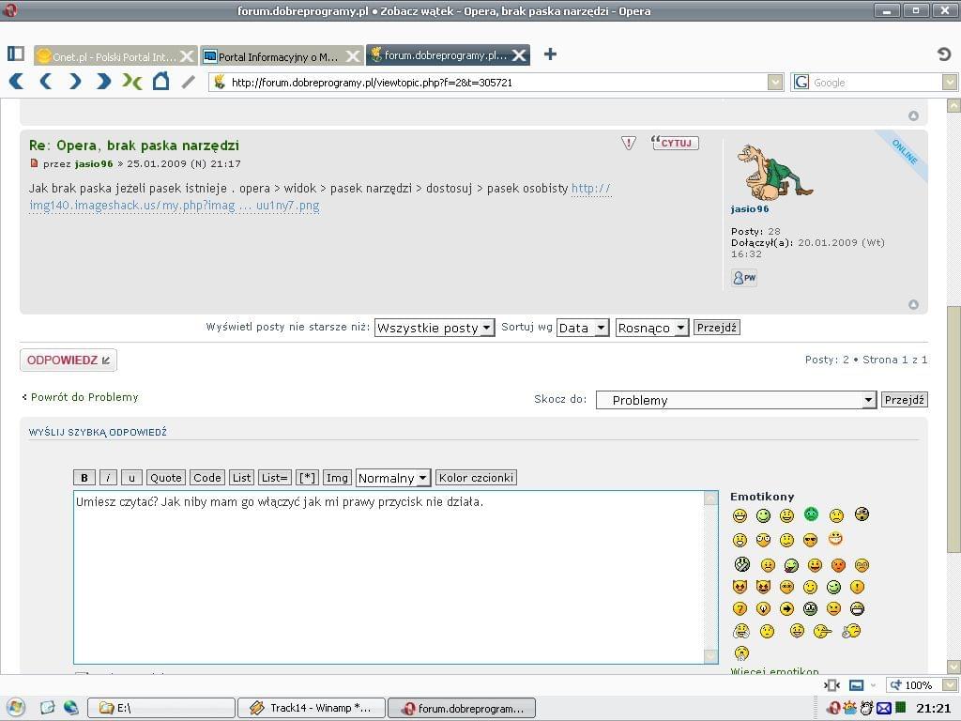Open a new tab with plus
The height and width of the screenshot is (721, 961).
550,54
